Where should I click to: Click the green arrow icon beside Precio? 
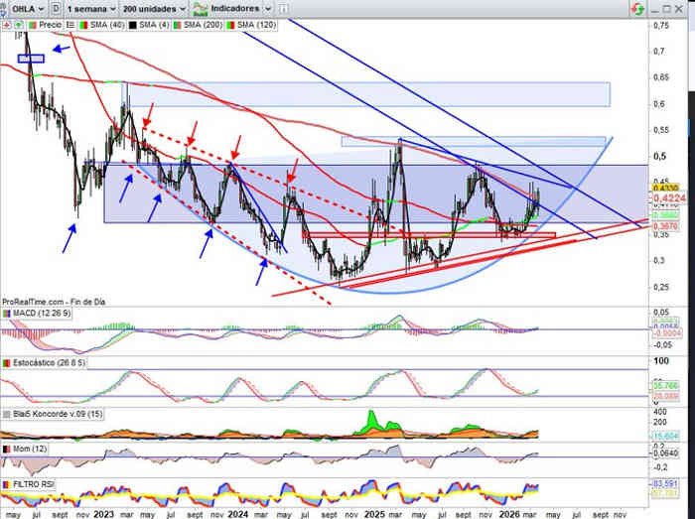(x=18, y=22)
